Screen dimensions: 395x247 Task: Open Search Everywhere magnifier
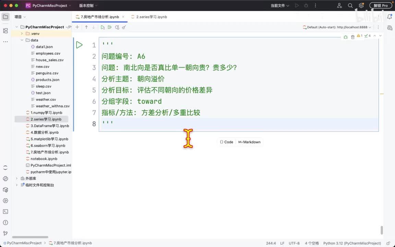(350, 5)
